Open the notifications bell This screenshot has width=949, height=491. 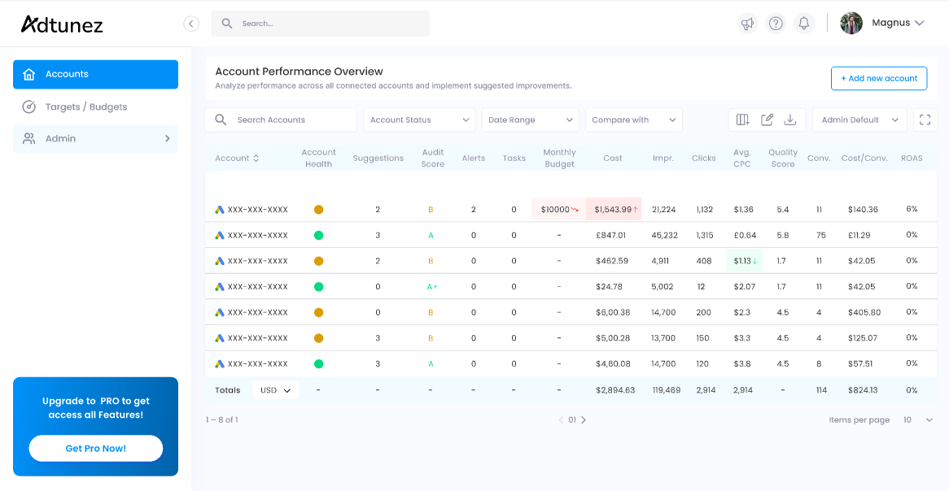click(804, 24)
